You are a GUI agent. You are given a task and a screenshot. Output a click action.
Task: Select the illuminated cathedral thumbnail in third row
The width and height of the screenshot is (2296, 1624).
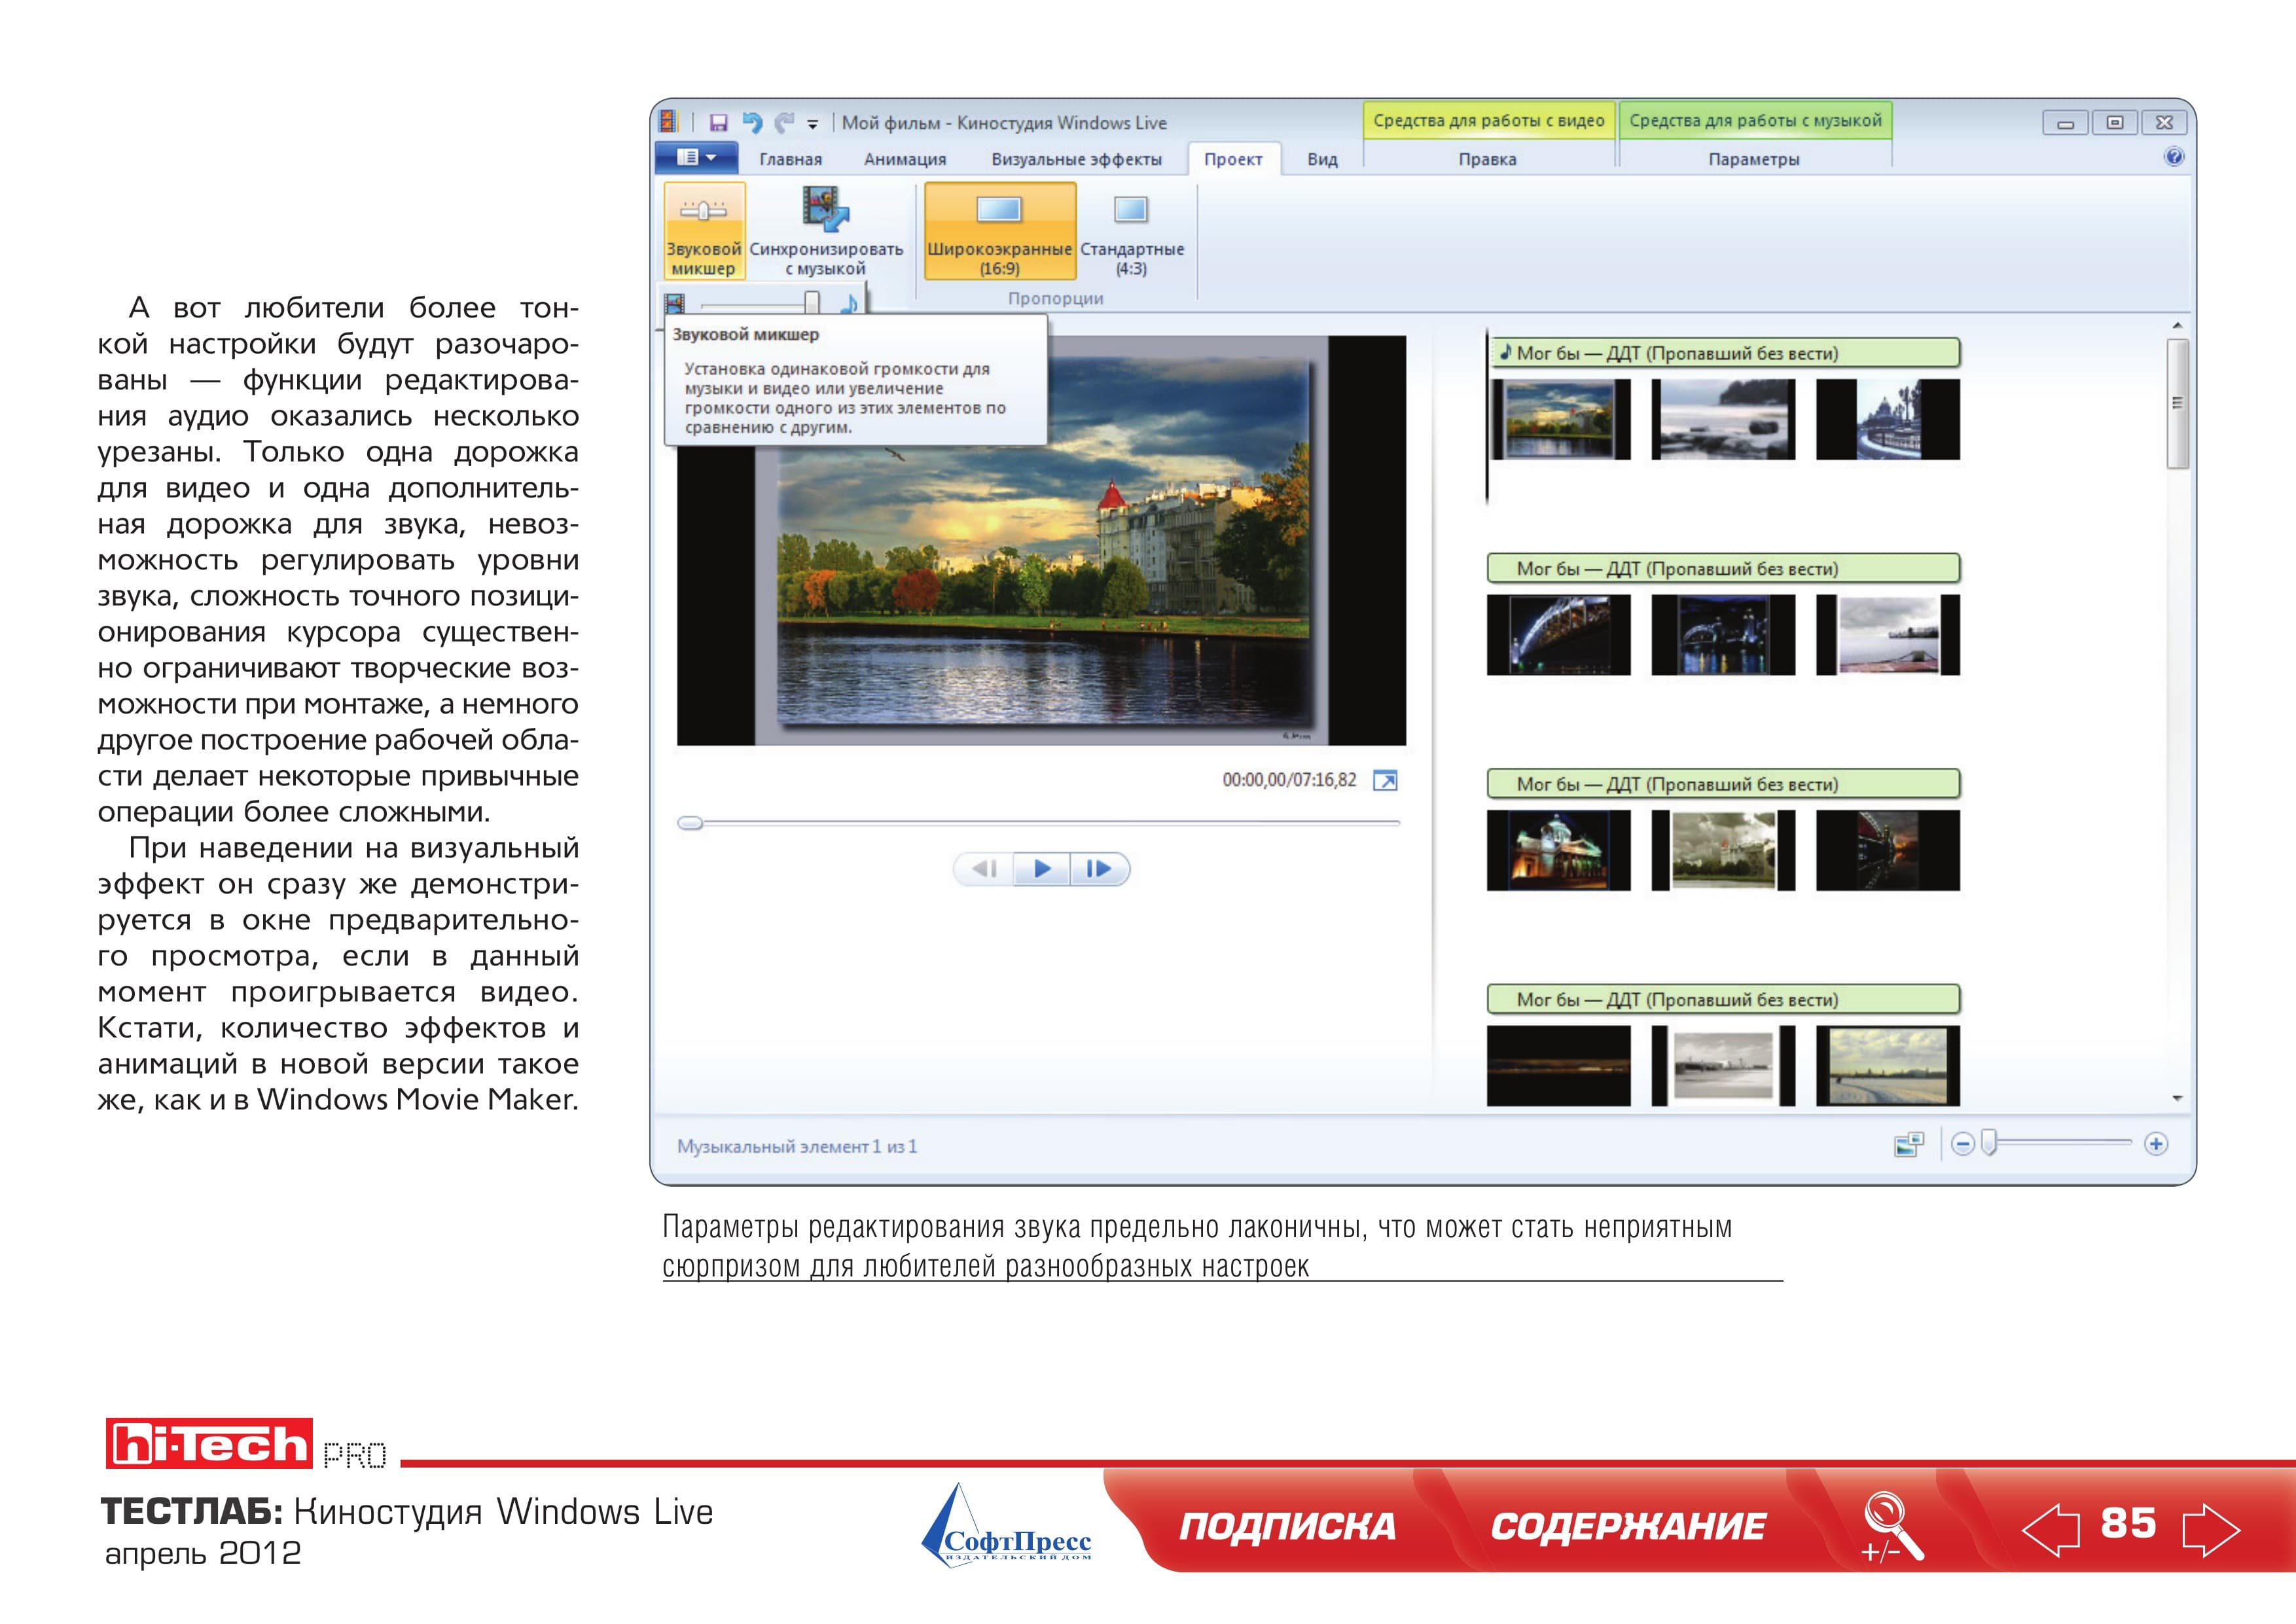tap(1558, 850)
